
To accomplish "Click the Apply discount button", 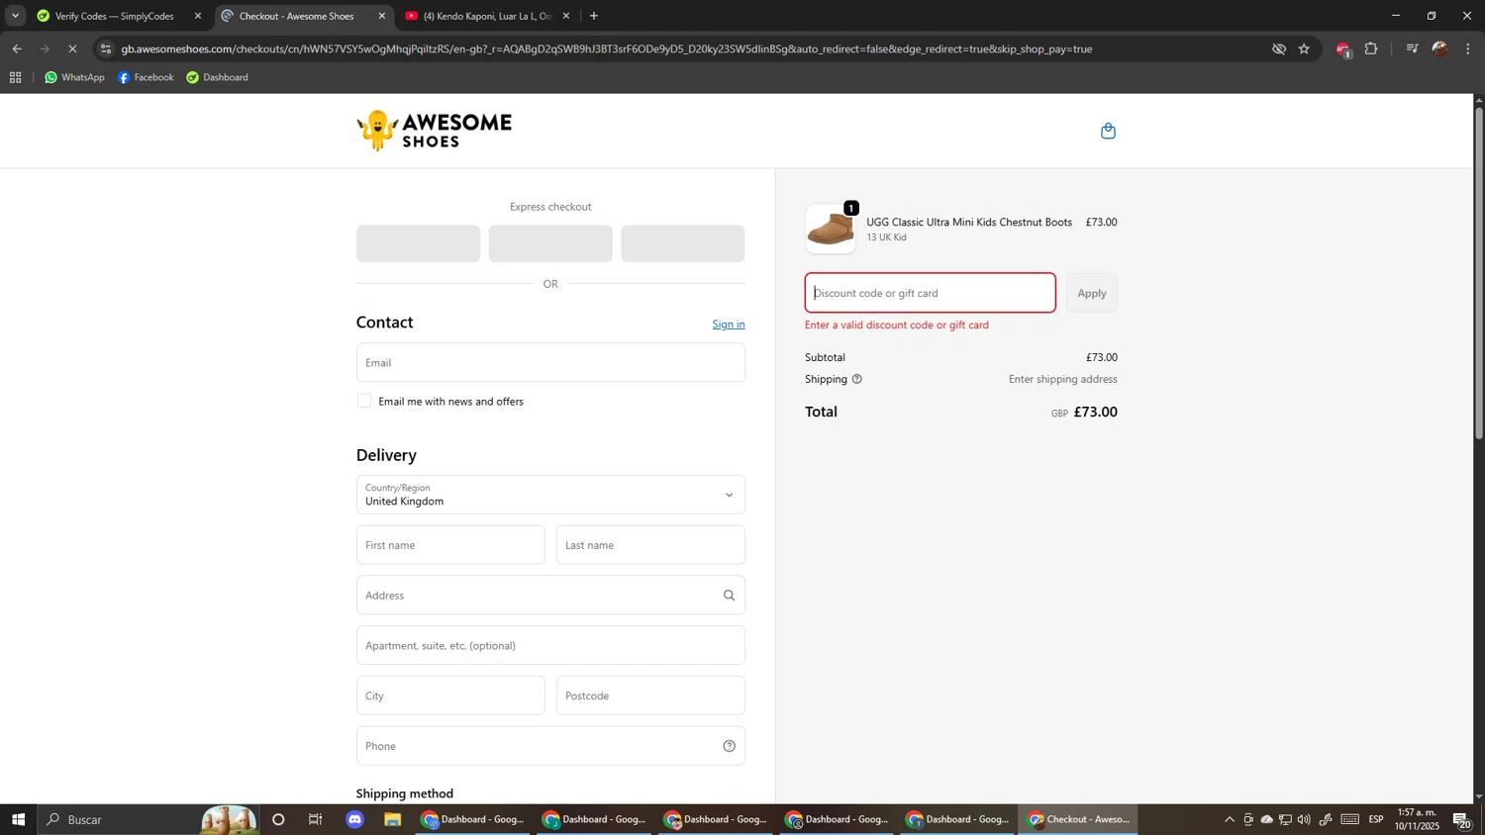I will (1092, 293).
